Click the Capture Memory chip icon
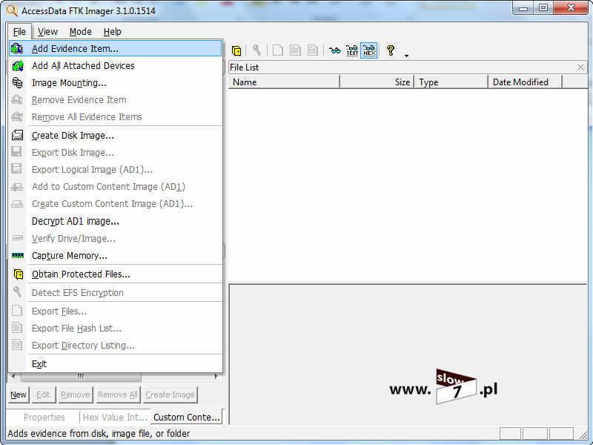The image size is (593, 445). (x=18, y=256)
